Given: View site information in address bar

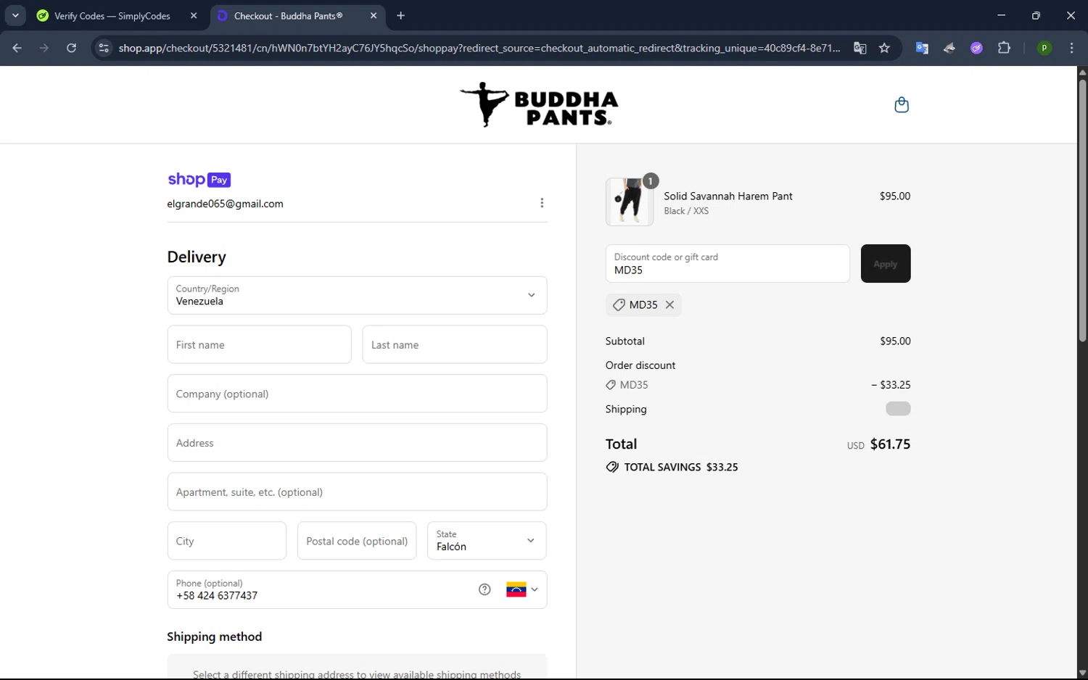Looking at the screenshot, I should coord(104,48).
